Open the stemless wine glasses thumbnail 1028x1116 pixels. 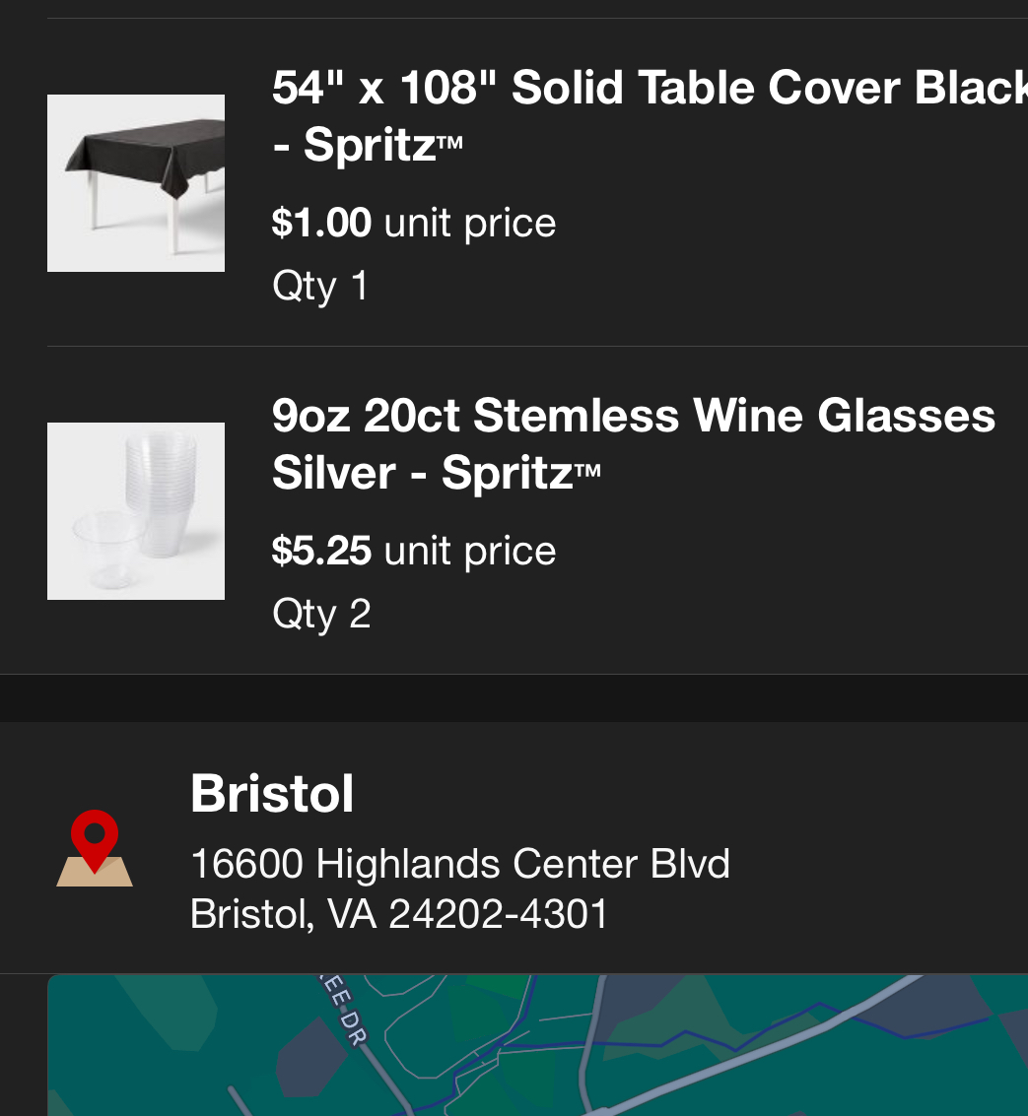click(x=136, y=511)
